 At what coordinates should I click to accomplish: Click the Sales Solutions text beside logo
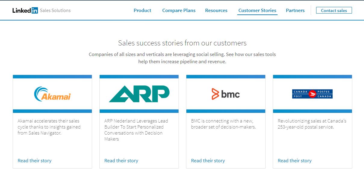(55, 11)
